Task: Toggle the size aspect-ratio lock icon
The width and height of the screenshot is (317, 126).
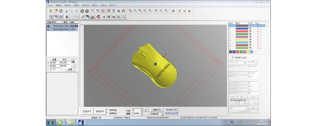Action: [73, 61]
